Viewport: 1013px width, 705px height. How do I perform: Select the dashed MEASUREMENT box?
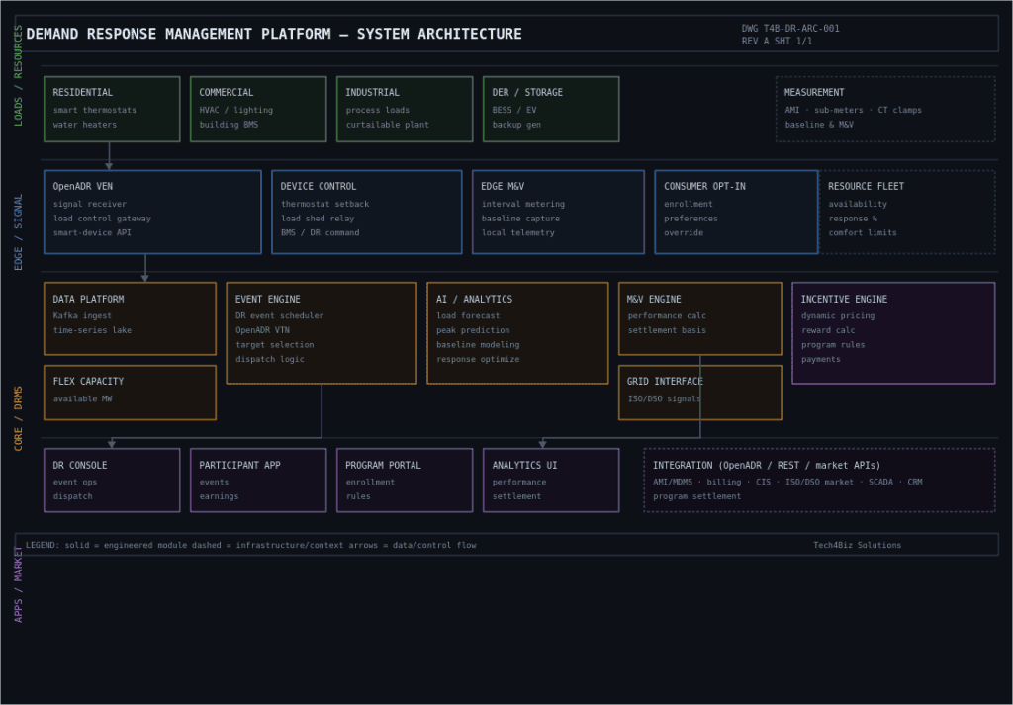point(885,109)
